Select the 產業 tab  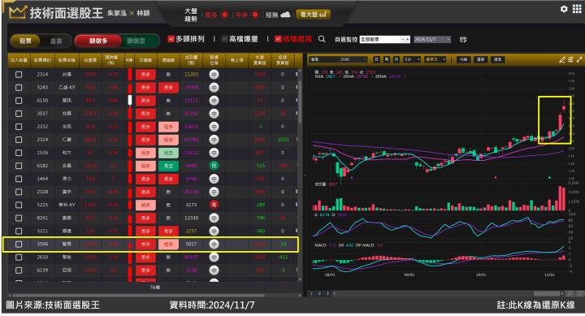(x=56, y=41)
